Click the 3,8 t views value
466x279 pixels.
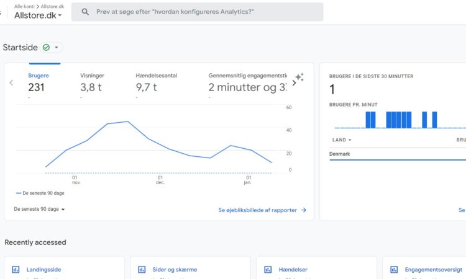(91, 87)
